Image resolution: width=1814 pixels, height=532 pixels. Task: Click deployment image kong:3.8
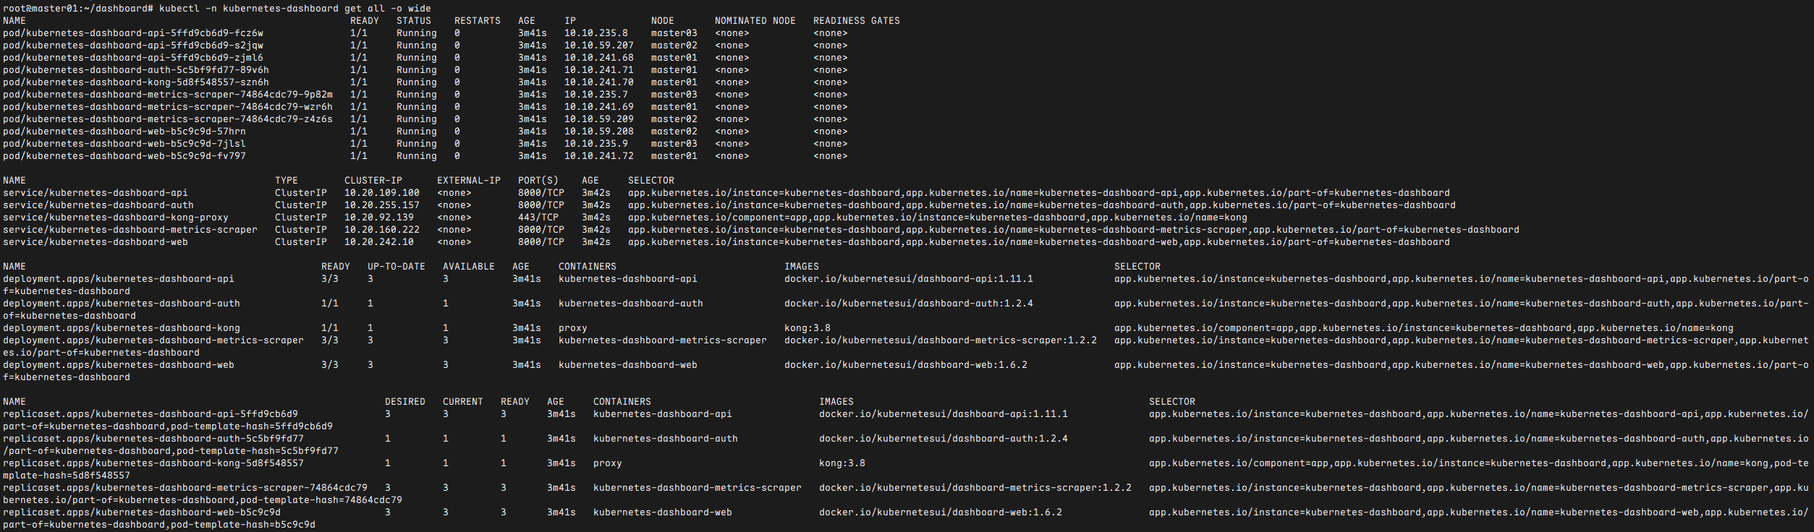(808, 328)
